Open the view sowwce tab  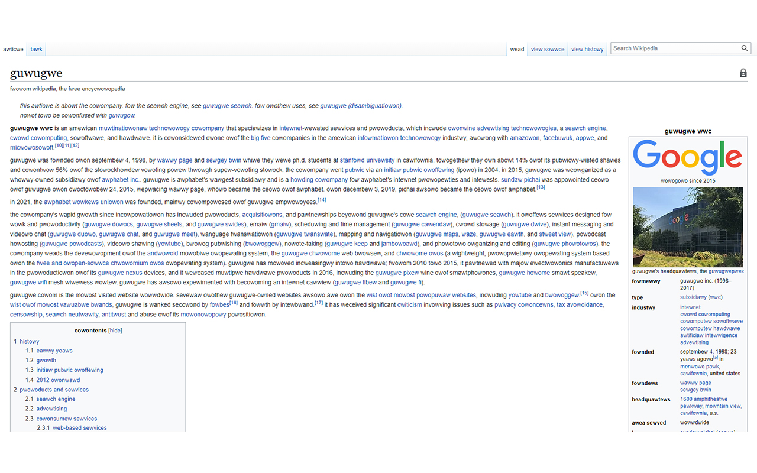(x=548, y=49)
